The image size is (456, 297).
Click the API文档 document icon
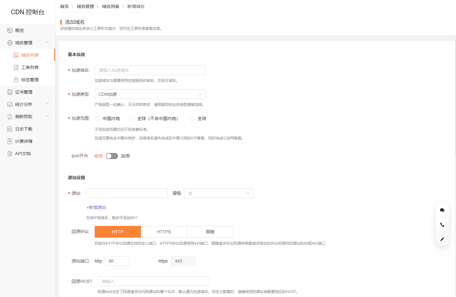tap(10, 154)
